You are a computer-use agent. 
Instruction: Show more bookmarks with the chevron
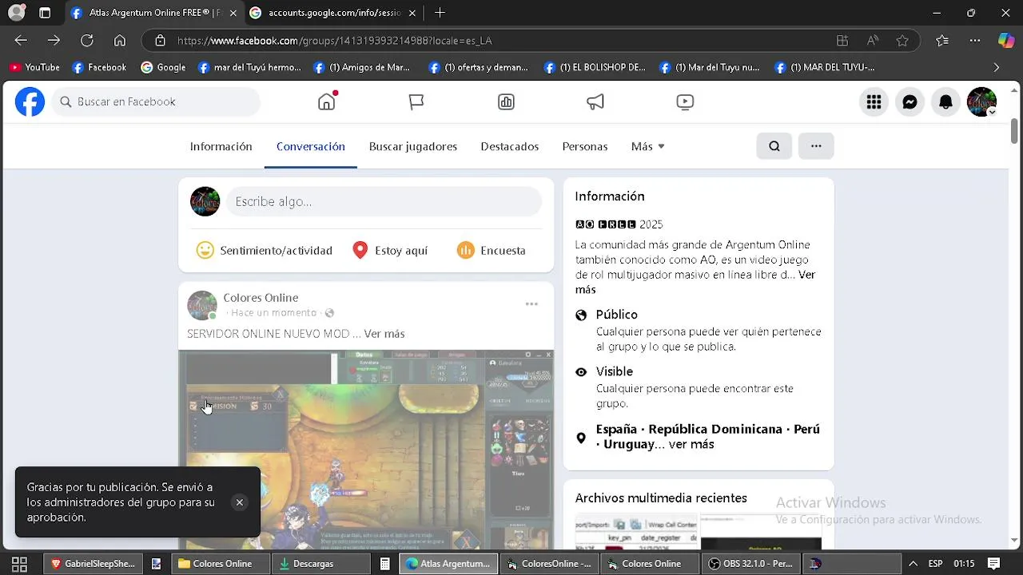(996, 68)
